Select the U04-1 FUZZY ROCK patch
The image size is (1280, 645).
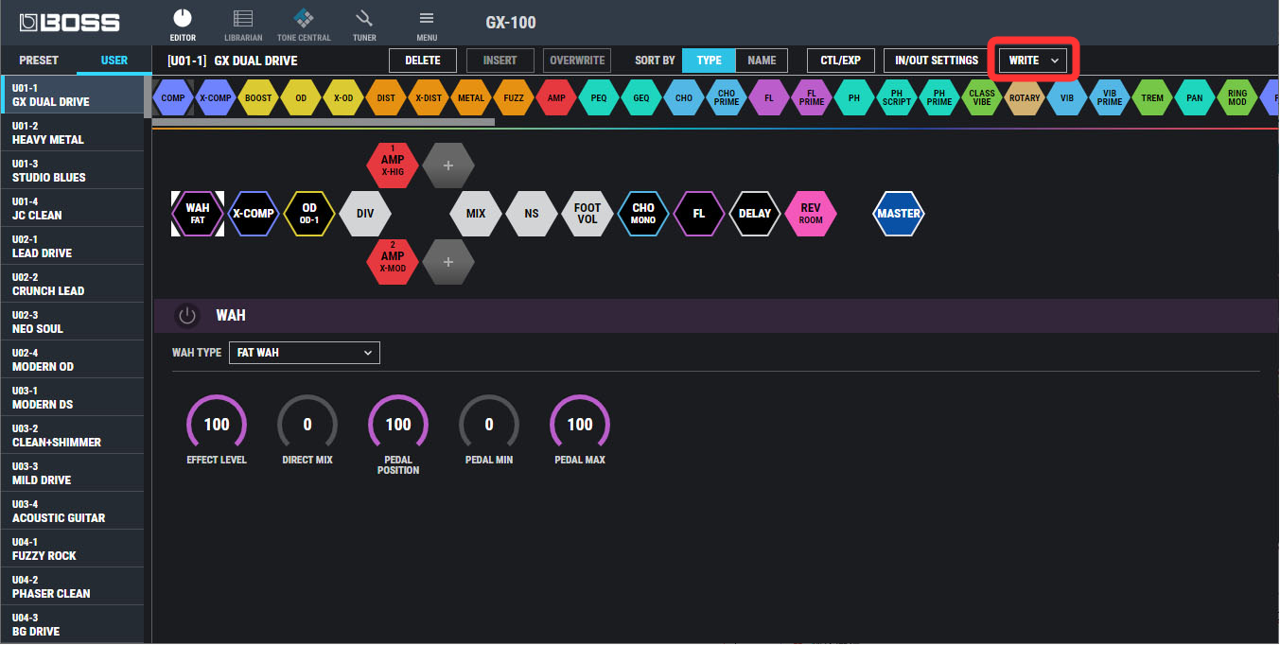tap(72, 549)
